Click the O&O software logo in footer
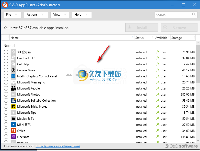This screenshot has height=151, width=200. tap(181, 146)
